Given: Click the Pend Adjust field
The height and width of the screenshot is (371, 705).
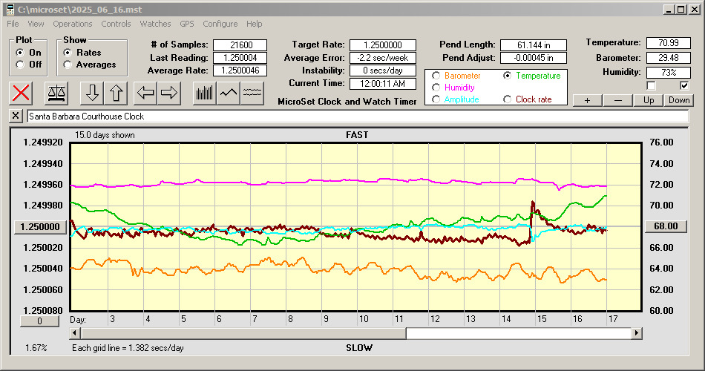Looking at the screenshot, I should 534,58.
